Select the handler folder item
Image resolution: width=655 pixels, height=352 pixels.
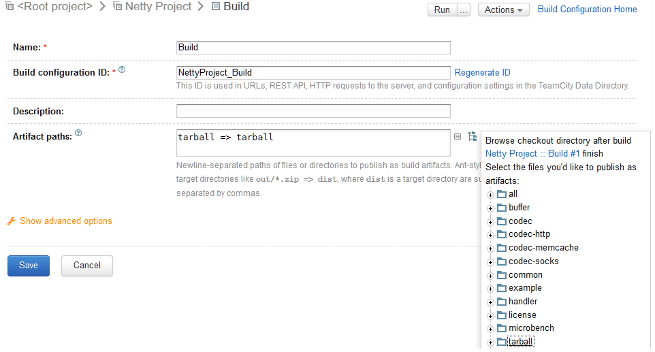(x=523, y=302)
